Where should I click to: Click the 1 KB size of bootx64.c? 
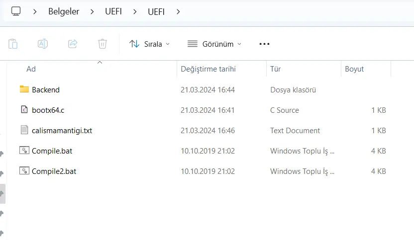379,110
